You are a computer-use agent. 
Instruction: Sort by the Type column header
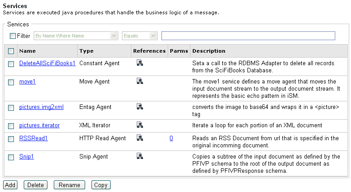87,51
